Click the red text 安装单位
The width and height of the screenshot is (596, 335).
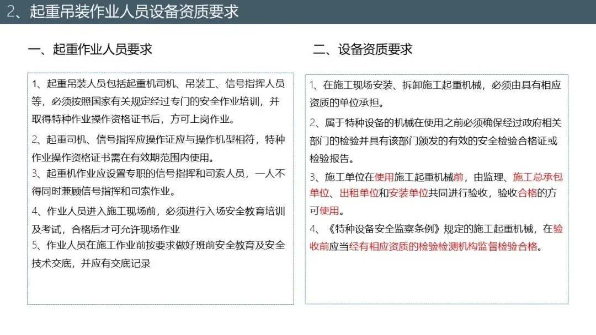click(408, 193)
